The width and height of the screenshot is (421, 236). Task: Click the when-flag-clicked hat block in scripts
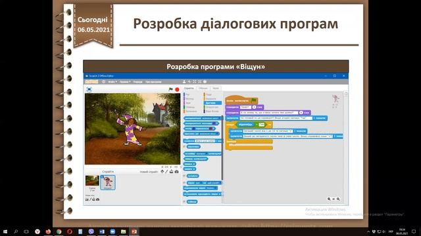click(x=241, y=100)
